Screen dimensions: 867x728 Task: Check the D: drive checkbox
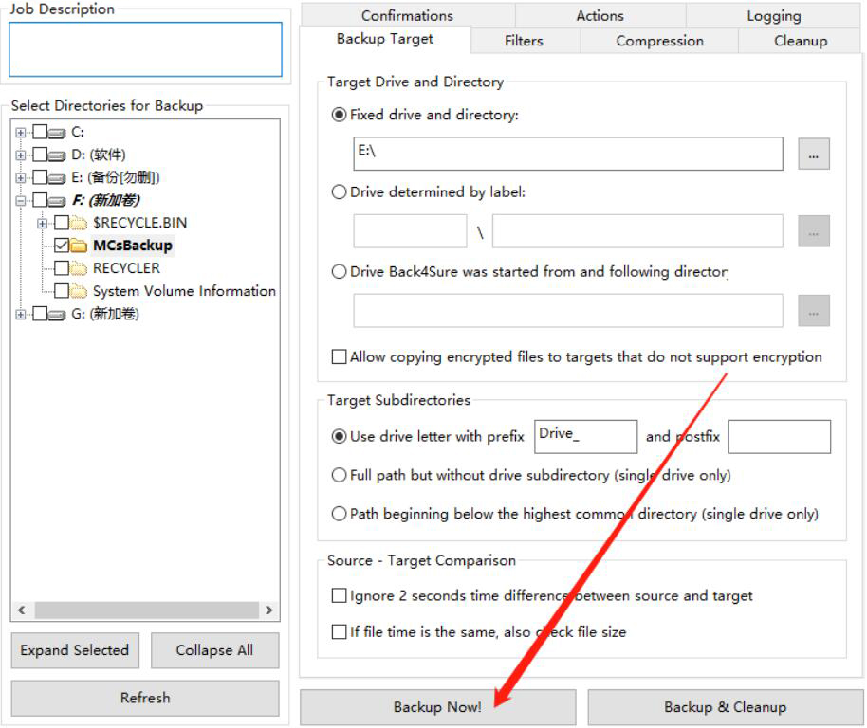click(40, 155)
